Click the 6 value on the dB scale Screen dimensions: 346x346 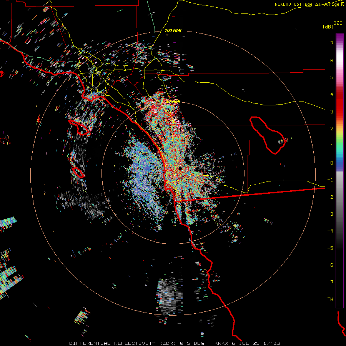332,60
